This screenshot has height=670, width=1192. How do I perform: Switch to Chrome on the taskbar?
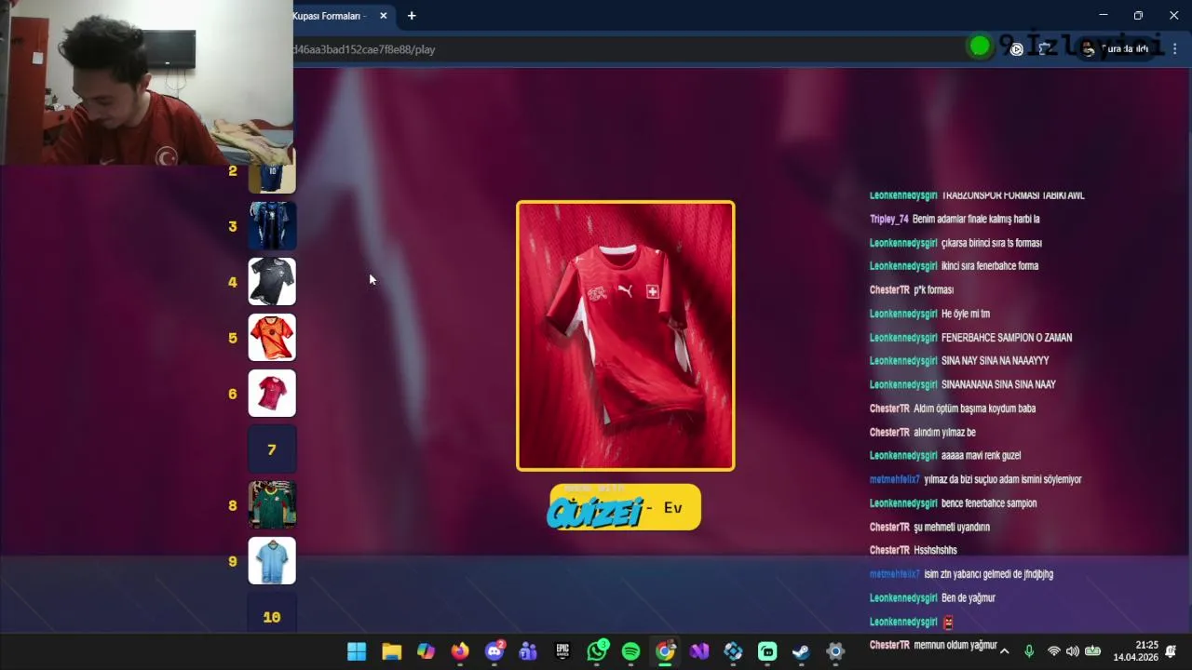[x=665, y=651]
